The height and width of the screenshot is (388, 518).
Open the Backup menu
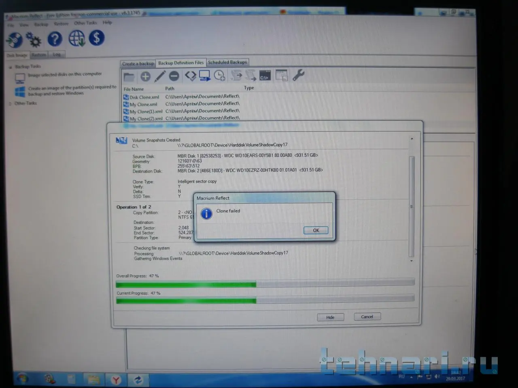pos(41,24)
